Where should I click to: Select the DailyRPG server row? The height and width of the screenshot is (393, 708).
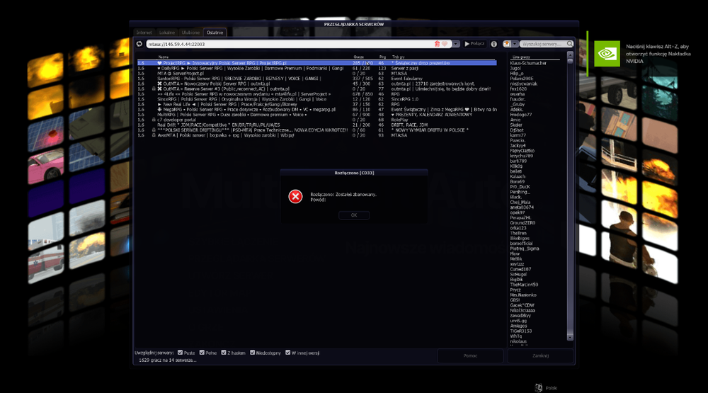(x=316, y=68)
